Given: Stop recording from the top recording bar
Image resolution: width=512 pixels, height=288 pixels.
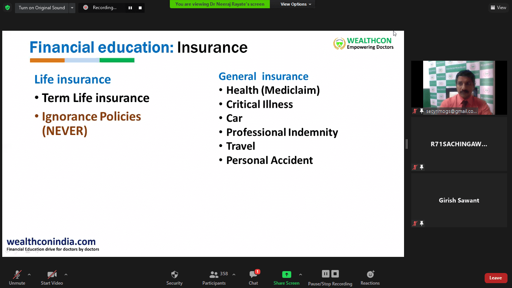Looking at the screenshot, I should [x=140, y=8].
